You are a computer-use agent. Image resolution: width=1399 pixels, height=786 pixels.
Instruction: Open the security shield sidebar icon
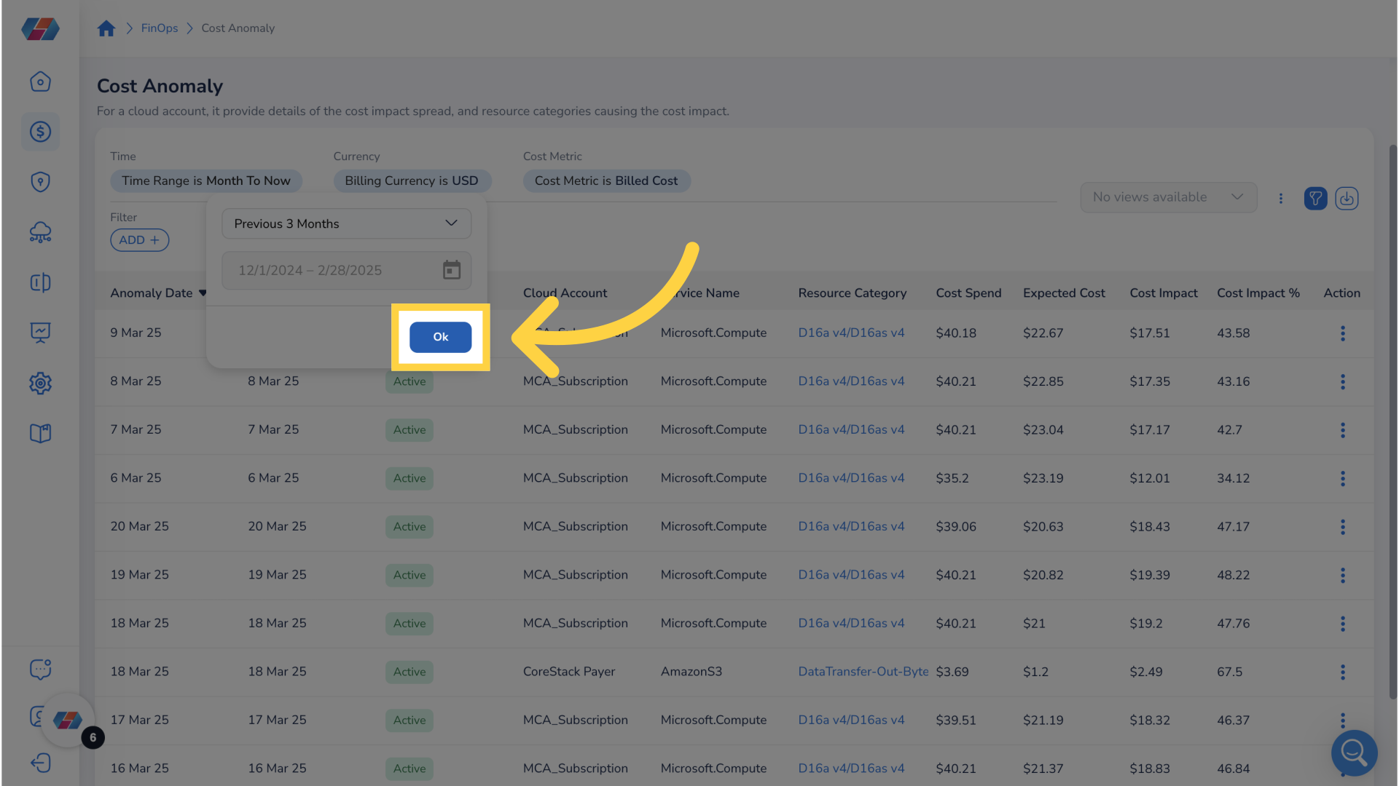click(40, 182)
